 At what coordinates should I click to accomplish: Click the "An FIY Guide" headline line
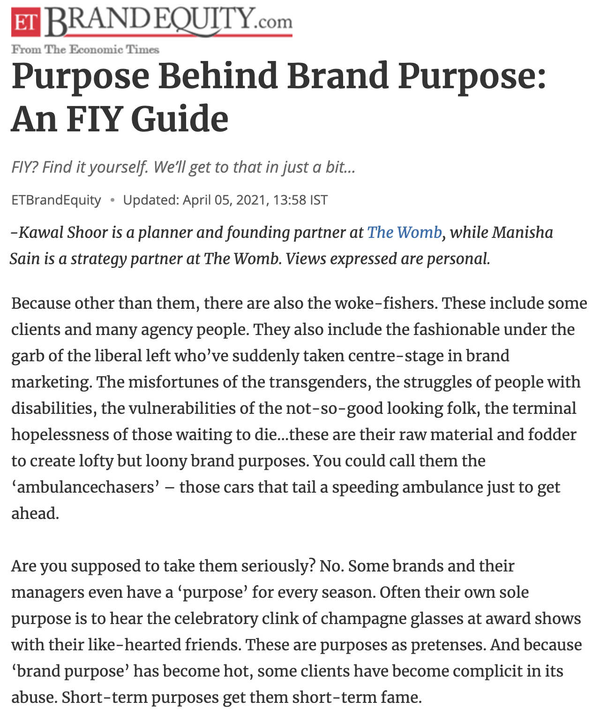click(x=120, y=119)
